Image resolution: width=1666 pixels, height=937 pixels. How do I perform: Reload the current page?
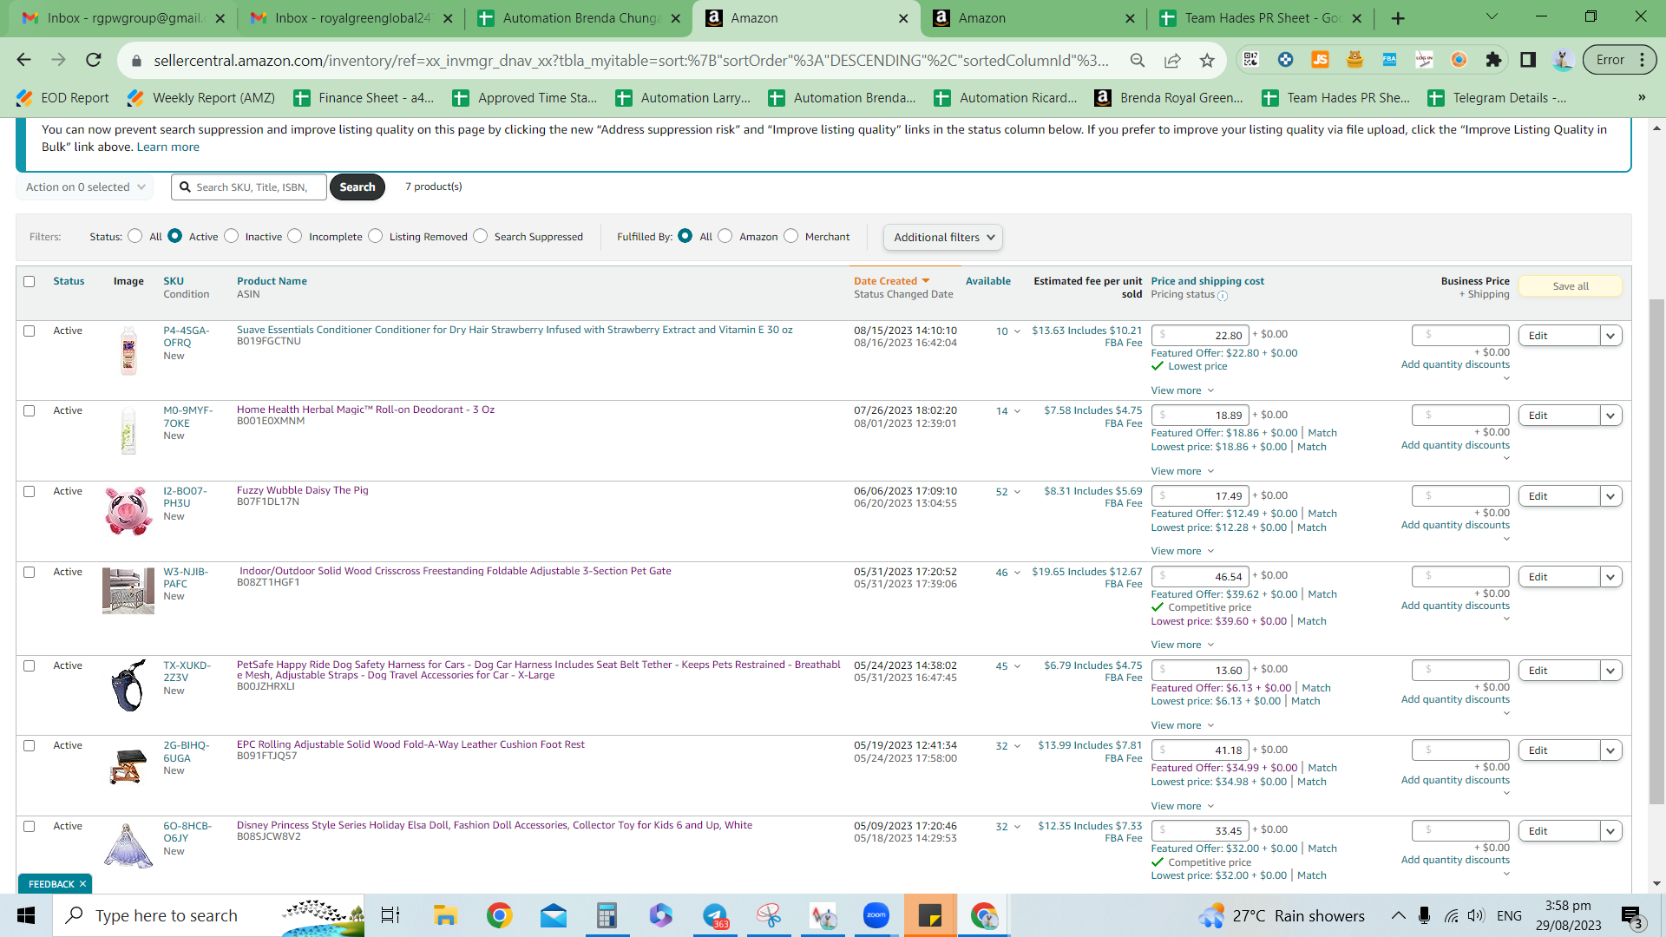pyautogui.click(x=94, y=60)
